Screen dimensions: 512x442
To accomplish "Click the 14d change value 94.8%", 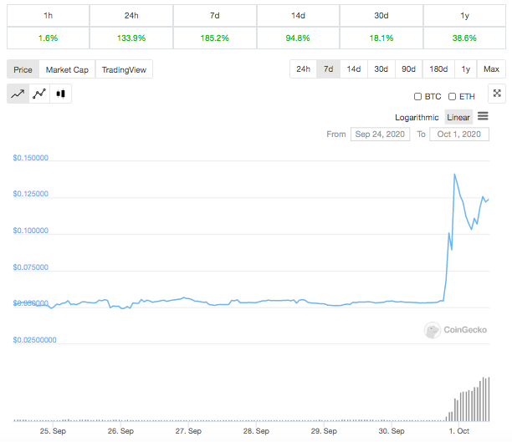I will (298, 38).
